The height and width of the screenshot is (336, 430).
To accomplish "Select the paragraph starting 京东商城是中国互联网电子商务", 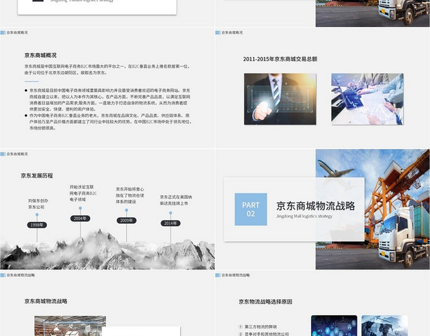I will [x=107, y=69].
